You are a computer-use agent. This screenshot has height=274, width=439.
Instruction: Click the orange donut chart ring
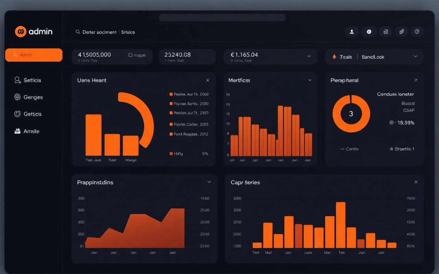(351, 114)
